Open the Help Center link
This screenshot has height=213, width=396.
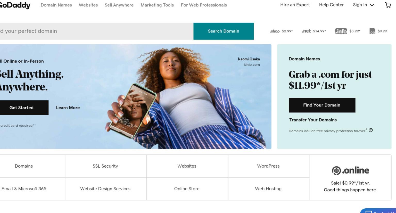pos(331,5)
